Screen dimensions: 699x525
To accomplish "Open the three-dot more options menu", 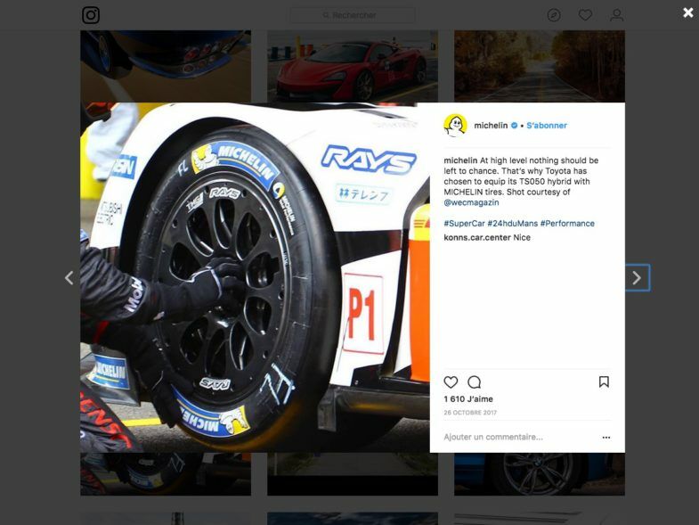I will pyautogui.click(x=606, y=438).
